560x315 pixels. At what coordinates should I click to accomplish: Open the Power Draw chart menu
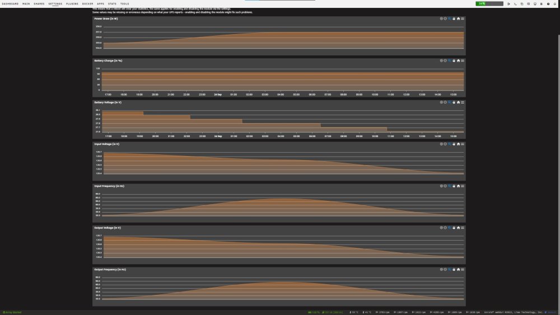click(463, 18)
